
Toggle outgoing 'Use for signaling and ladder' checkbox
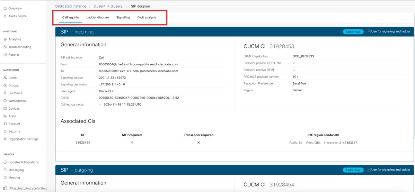(369, 170)
